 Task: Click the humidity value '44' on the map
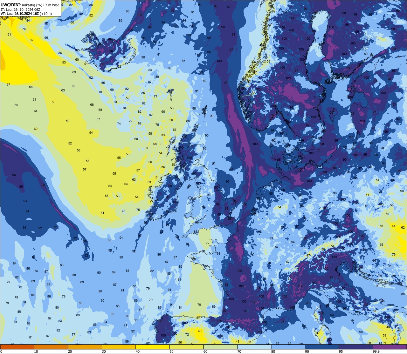point(394,226)
